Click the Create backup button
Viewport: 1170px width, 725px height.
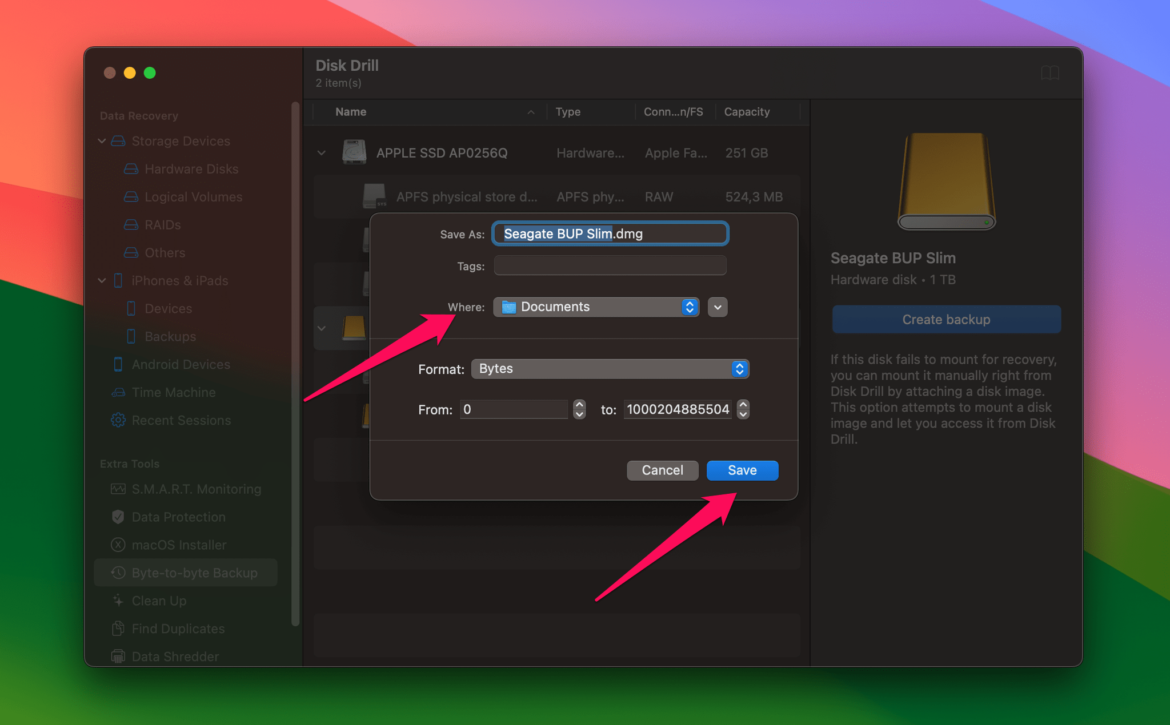pyautogui.click(x=945, y=319)
